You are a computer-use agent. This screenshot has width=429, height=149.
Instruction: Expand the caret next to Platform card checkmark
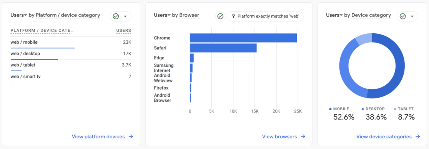click(x=125, y=16)
